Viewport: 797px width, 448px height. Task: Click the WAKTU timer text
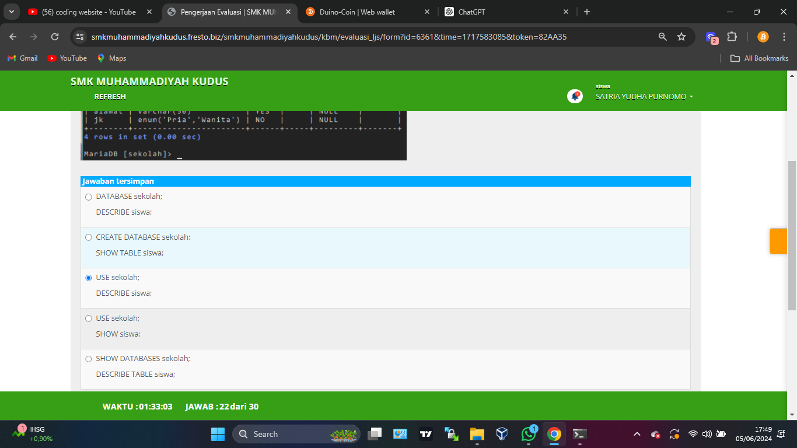(138, 407)
